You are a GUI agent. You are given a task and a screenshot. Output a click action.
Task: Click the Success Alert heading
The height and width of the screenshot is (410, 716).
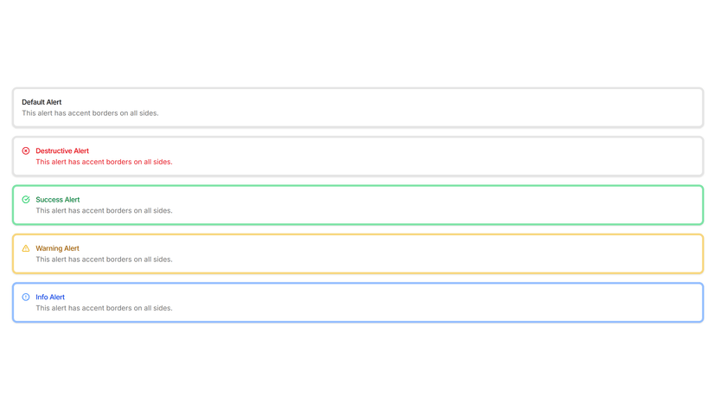(58, 200)
